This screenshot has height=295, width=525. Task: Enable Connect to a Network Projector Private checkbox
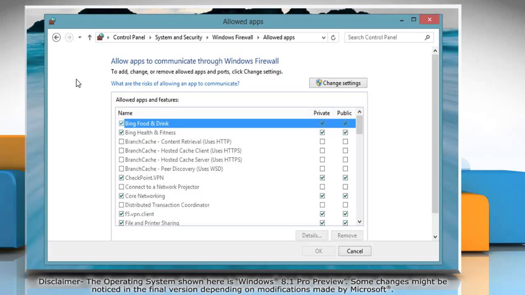pyautogui.click(x=322, y=187)
